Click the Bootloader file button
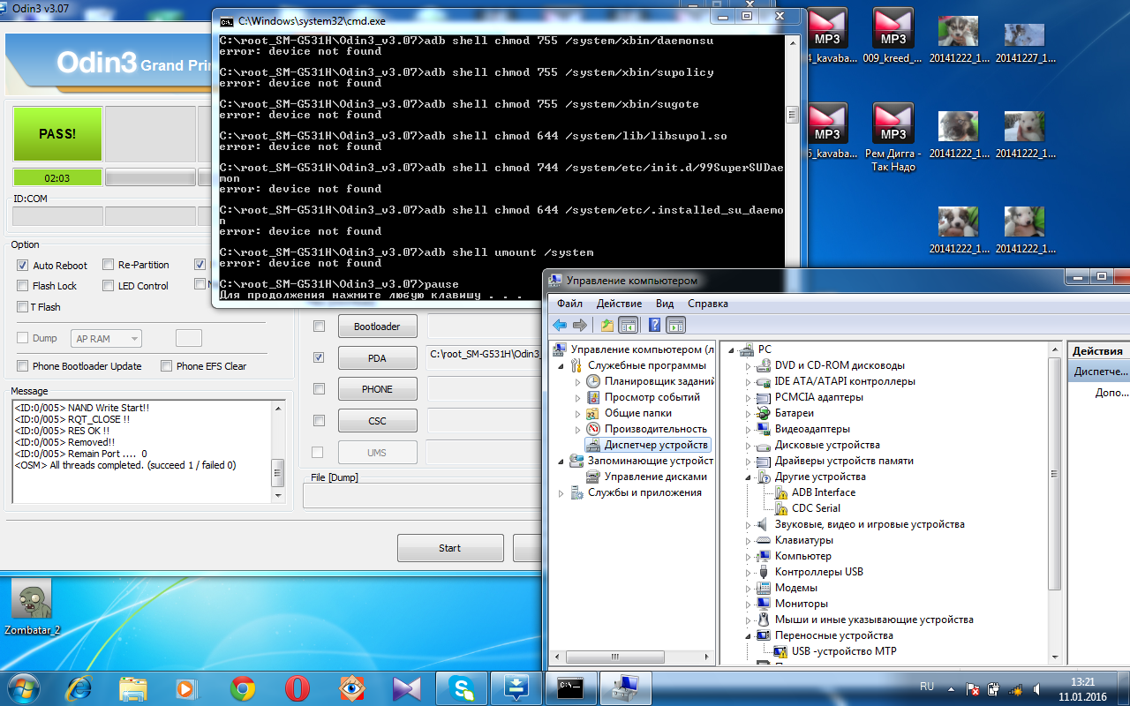 tap(377, 327)
